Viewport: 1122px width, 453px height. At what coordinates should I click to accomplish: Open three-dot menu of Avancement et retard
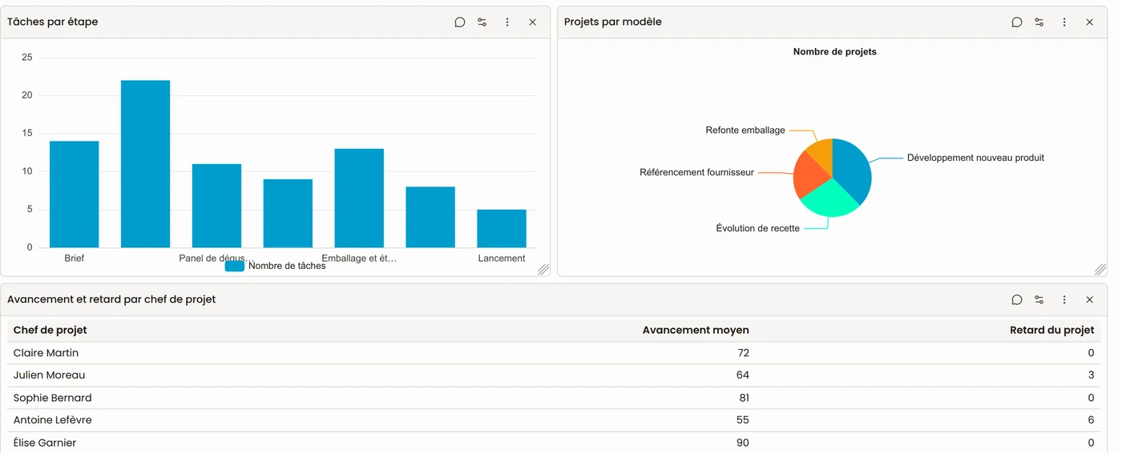1064,300
